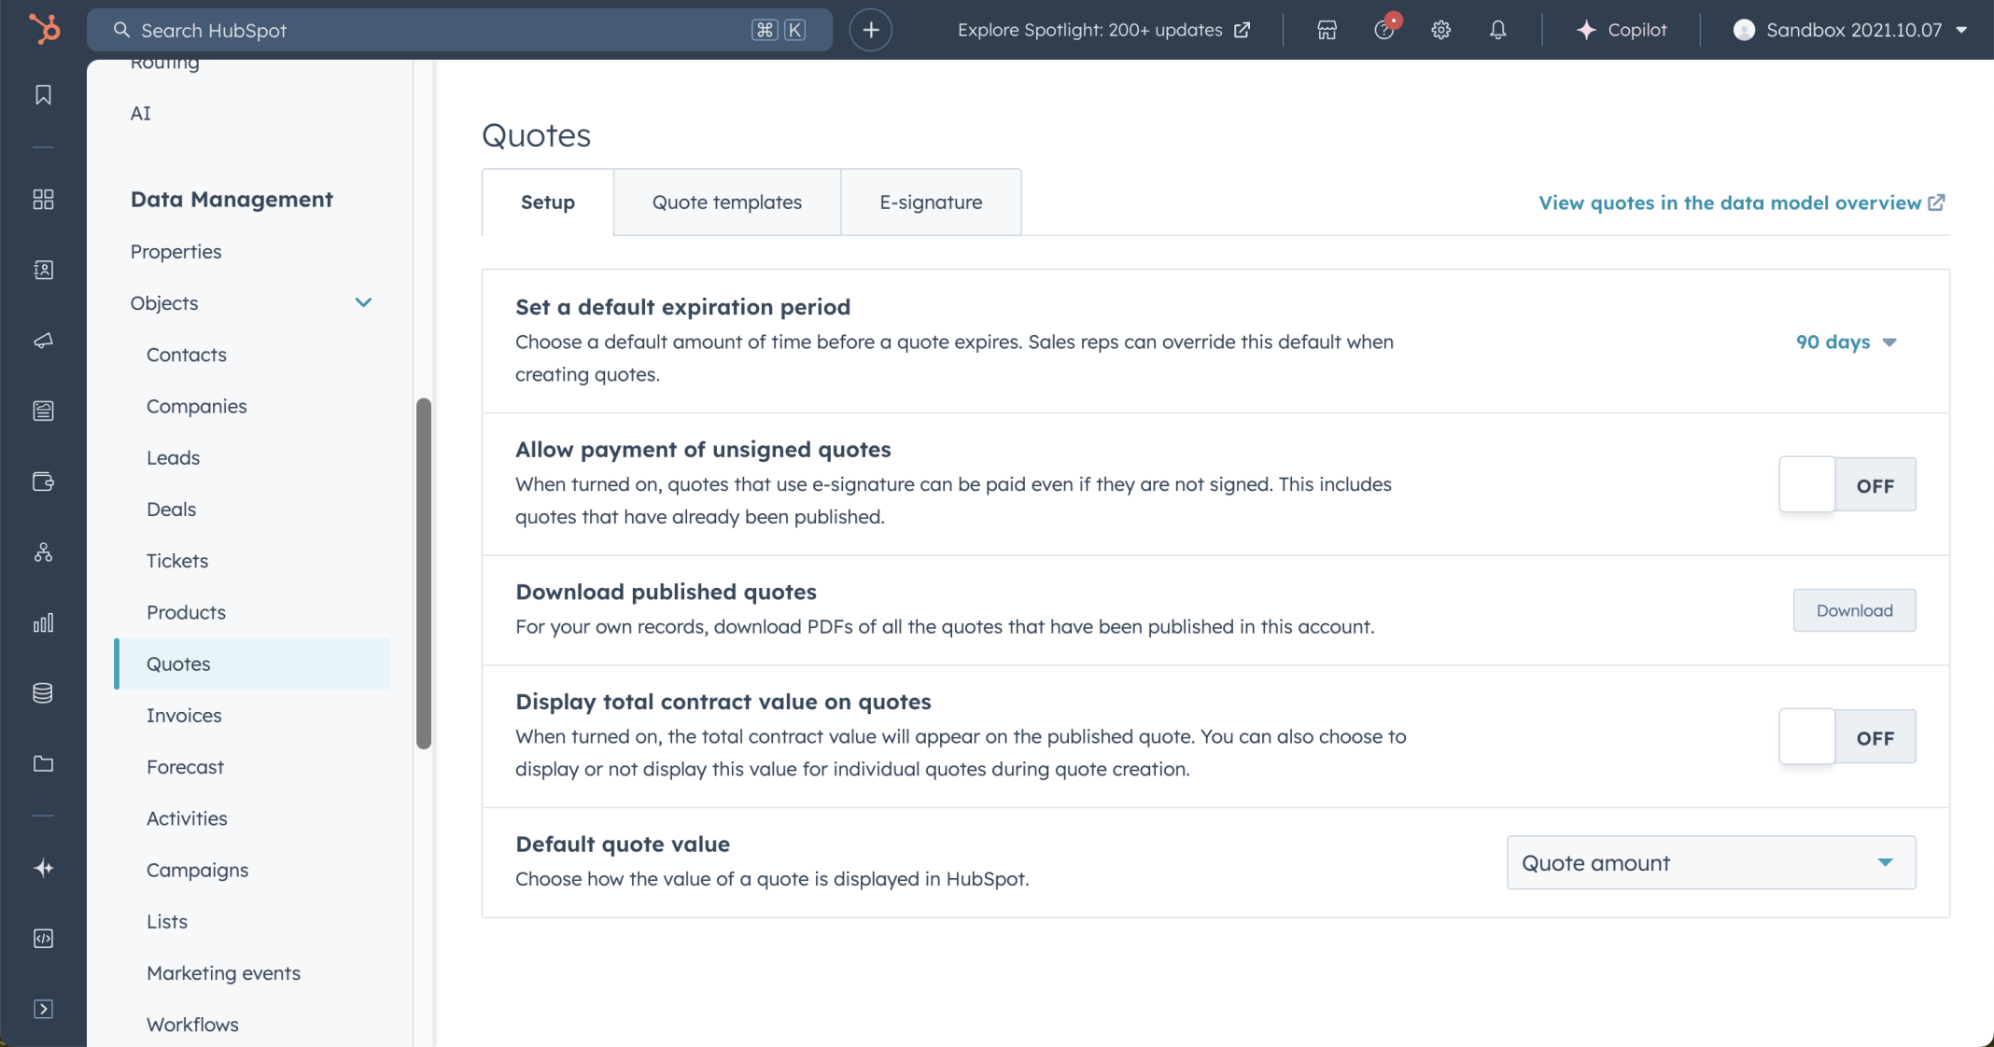The width and height of the screenshot is (1994, 1047).
Task: Open Bookmarks icon in left rail
Action: click(43, 95)
